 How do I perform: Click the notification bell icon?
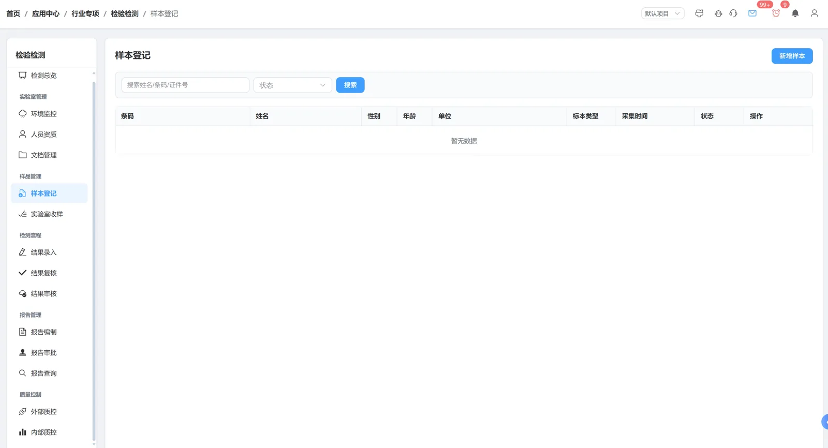click(795, 13)
